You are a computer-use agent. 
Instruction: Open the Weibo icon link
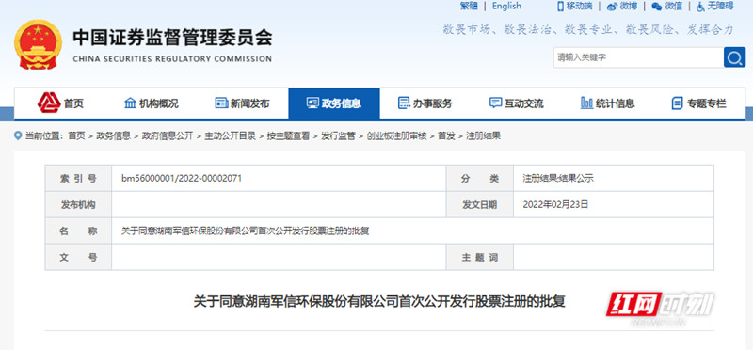point(612,7)
